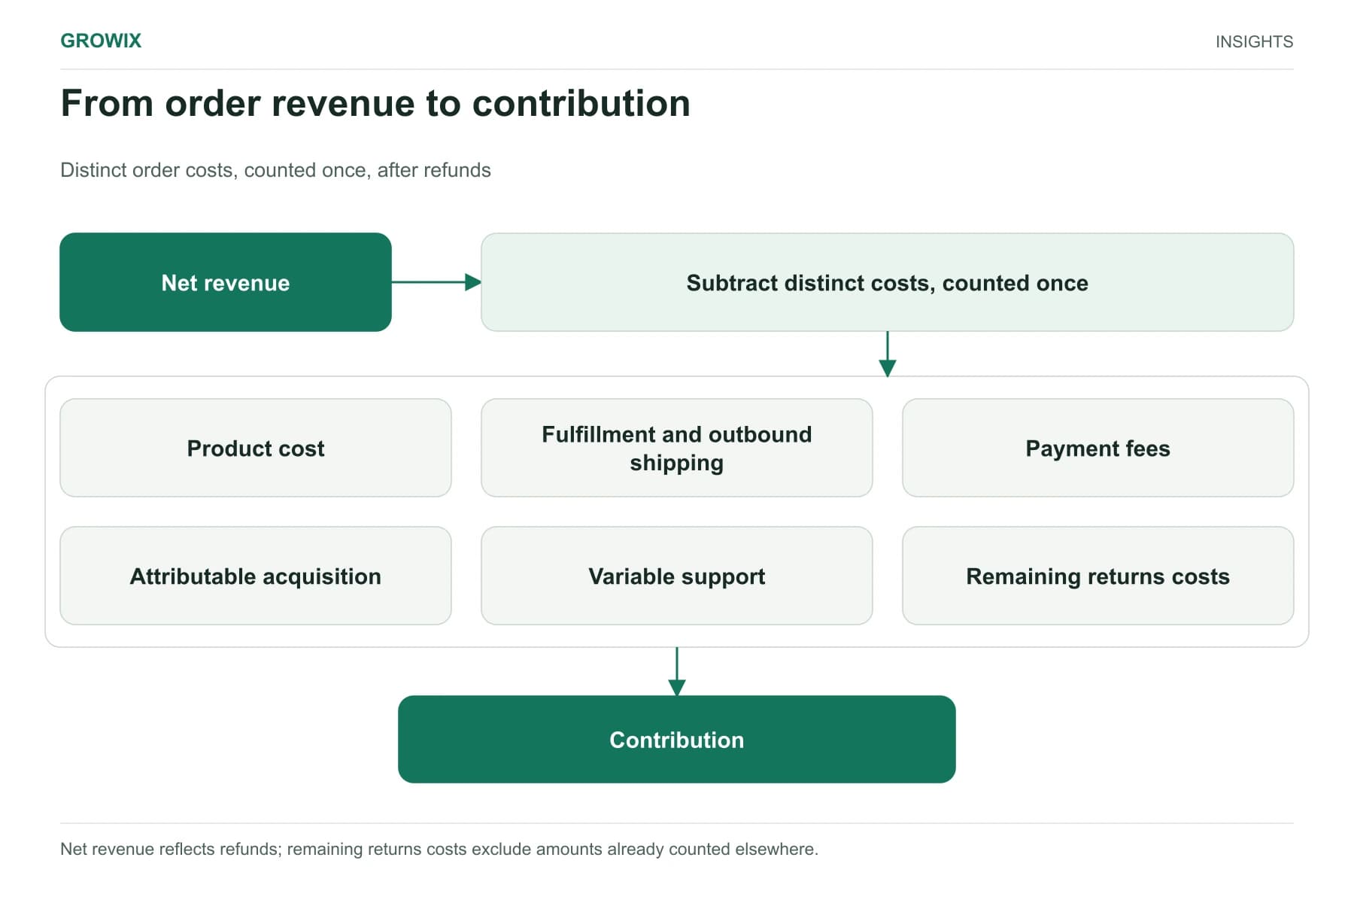Click the Fulfillment and outbound shipping card
Screen dimensions: 1354x903
click(677, 448)
